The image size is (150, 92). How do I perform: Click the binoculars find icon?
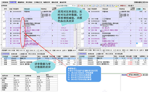(107, 6)
